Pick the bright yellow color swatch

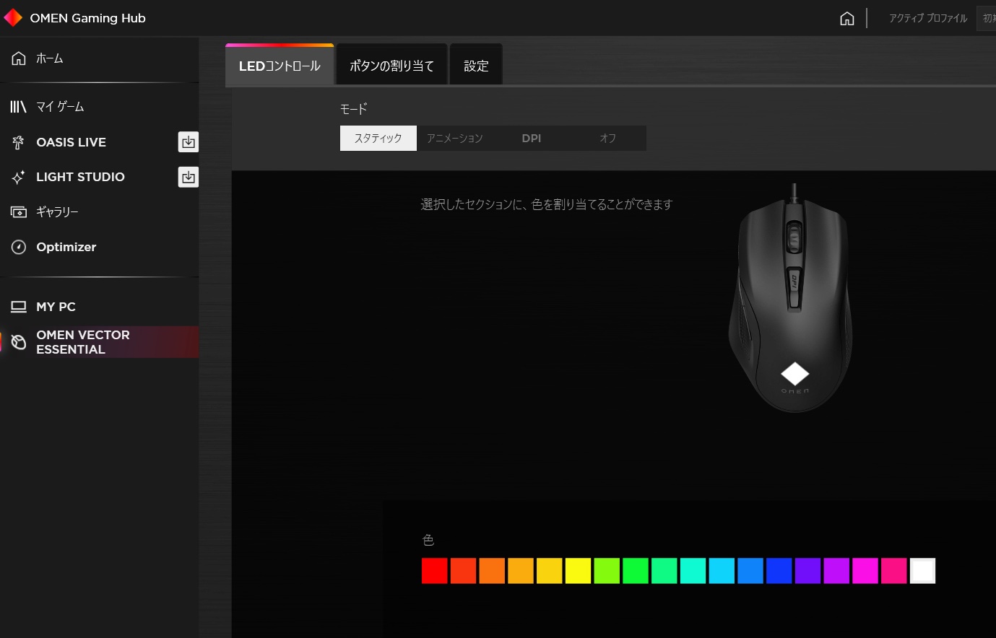point(578,571)
